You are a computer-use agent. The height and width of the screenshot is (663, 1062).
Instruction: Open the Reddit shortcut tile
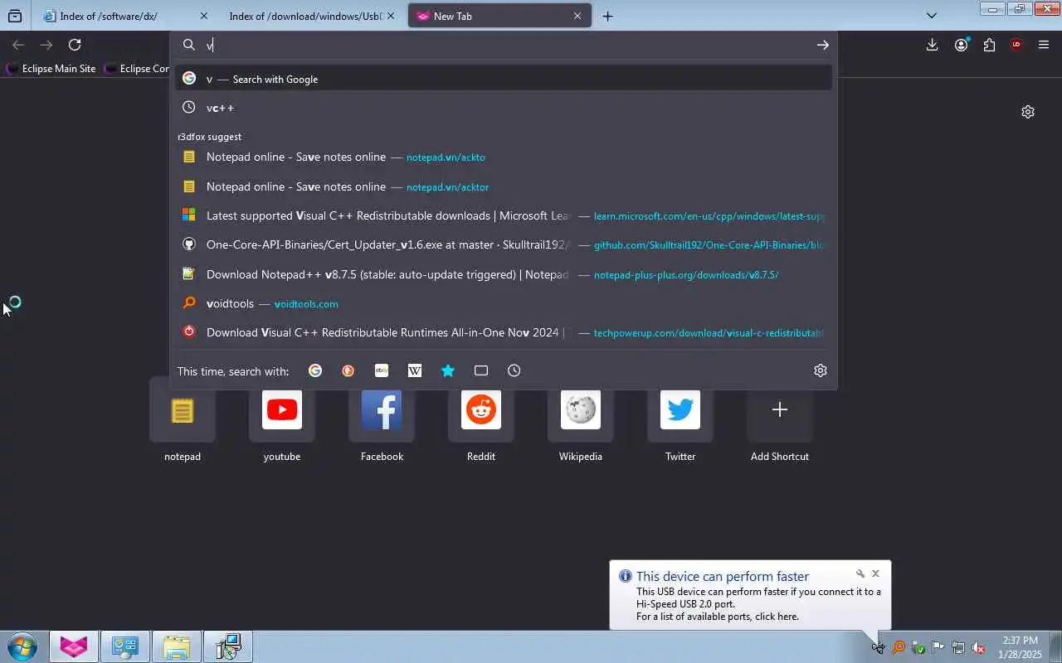pos(481,423)
